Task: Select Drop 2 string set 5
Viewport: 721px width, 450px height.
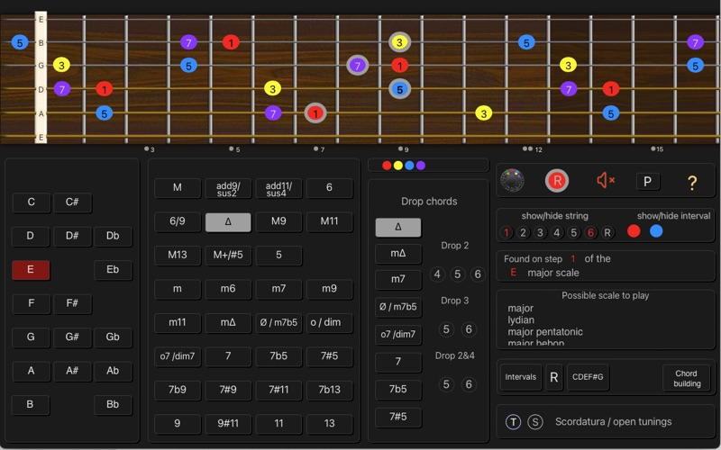Action: (x=458, y=274)
